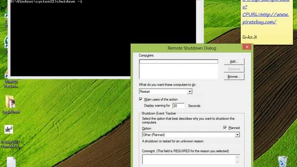This screenshot has height=167, width=297.
Task: Open the piratebay.com link in sticky note
Action: pyautogui.click(x=265, y=18)
